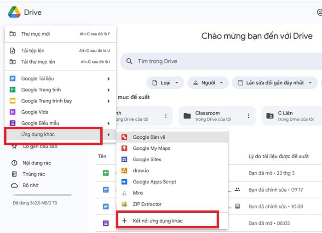Choose Miro from submenu
Viewport: 322px width, 233px height.
click(x=172, y=193)
